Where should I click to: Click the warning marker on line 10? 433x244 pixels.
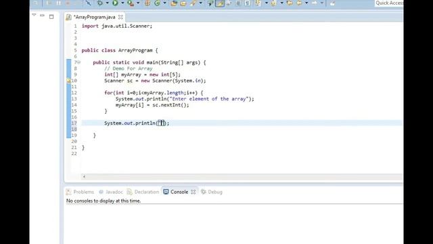(x=68, y=81)
